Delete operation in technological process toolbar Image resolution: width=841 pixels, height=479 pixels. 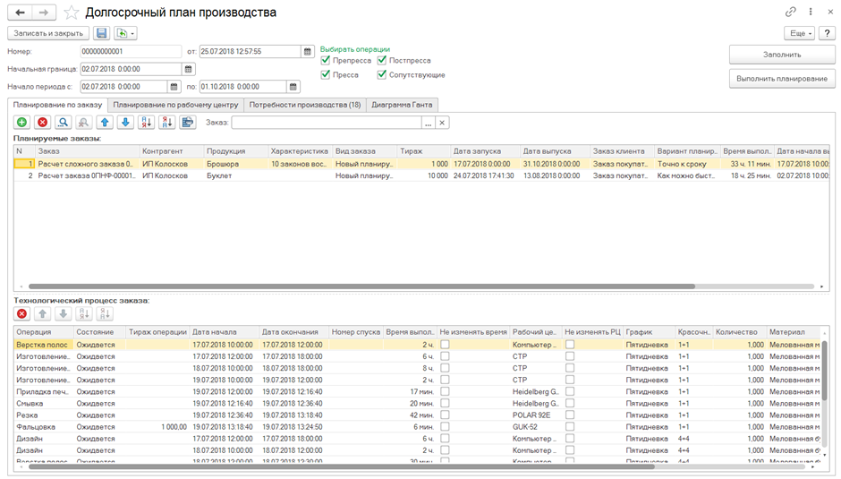[x=21, y=314]
